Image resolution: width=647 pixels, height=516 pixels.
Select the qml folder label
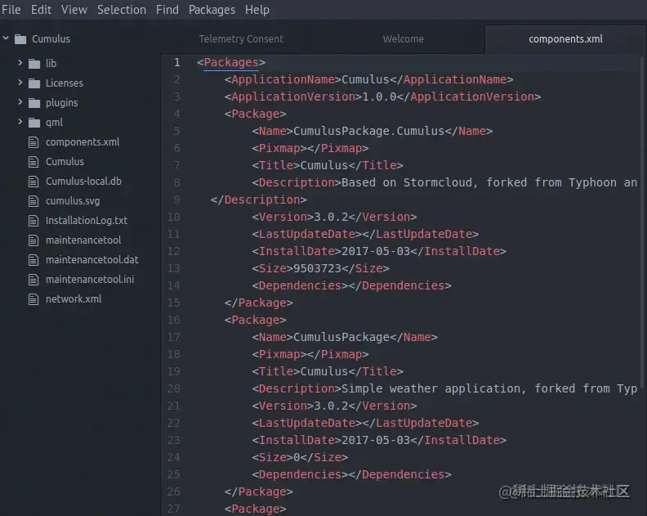point(54,123)
